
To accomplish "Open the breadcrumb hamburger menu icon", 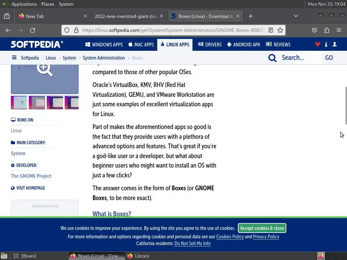I will point(14,58).
